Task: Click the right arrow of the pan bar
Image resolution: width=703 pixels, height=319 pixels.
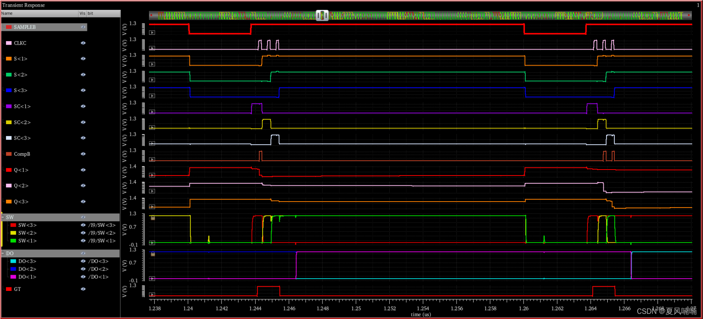Action: click(x=690, y=15)
